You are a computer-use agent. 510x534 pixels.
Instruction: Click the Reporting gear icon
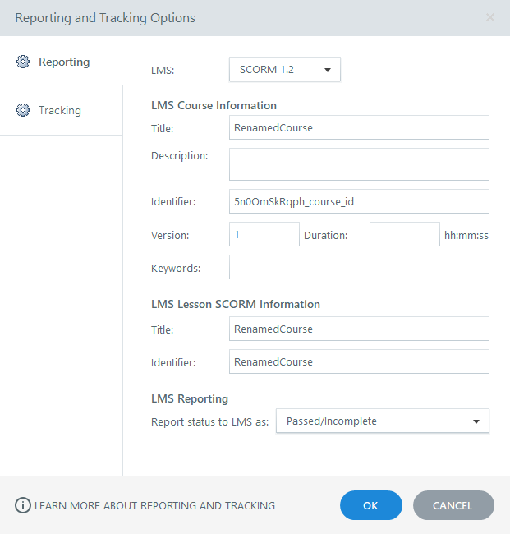23,62
